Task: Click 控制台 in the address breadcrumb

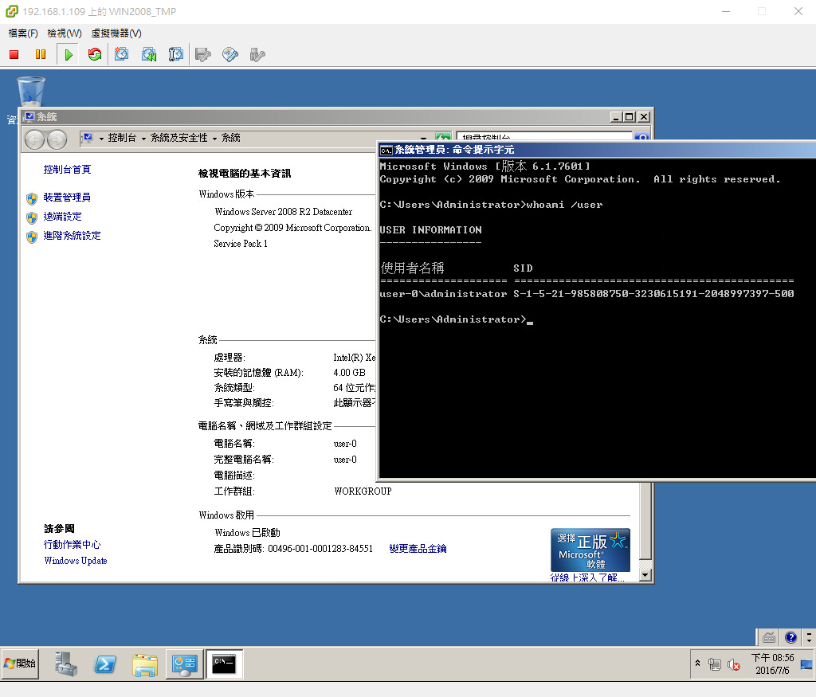Action: [122, 138]
